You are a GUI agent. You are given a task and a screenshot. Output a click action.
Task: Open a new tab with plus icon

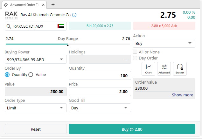pos(53,5)
